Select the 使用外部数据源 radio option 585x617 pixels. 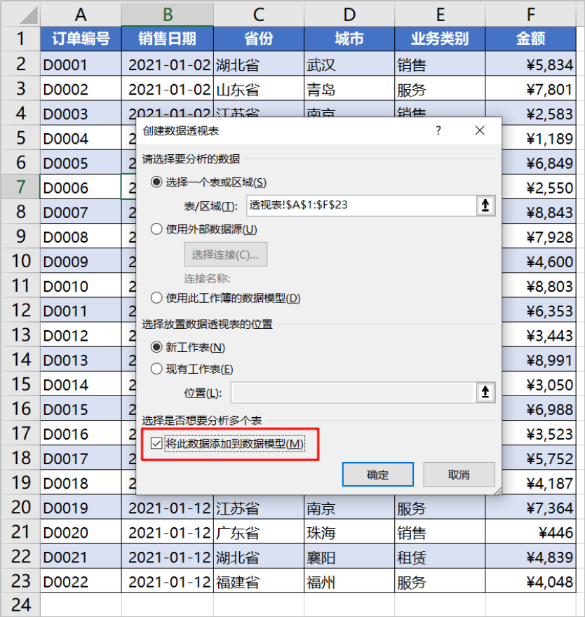157,229
